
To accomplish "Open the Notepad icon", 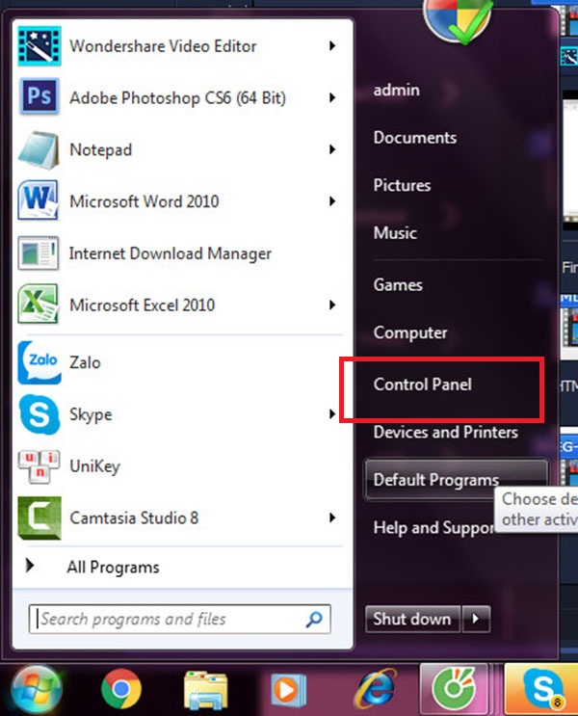I will [x=39, y=149].
